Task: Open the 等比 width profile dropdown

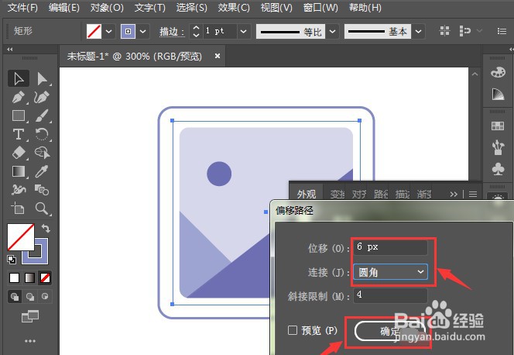Action: click(x=332, y=32)
